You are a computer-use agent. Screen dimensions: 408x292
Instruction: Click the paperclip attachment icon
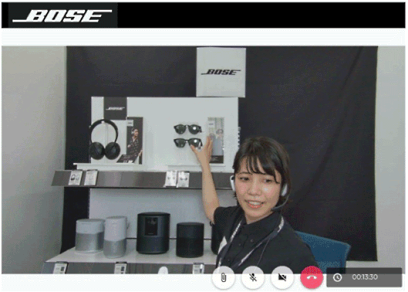[223, 277]
